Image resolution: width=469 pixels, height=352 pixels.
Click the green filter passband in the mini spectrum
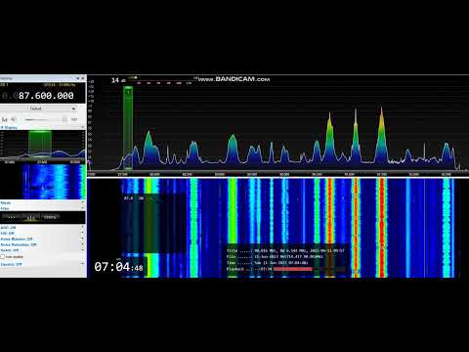click(x=40, y=144)
